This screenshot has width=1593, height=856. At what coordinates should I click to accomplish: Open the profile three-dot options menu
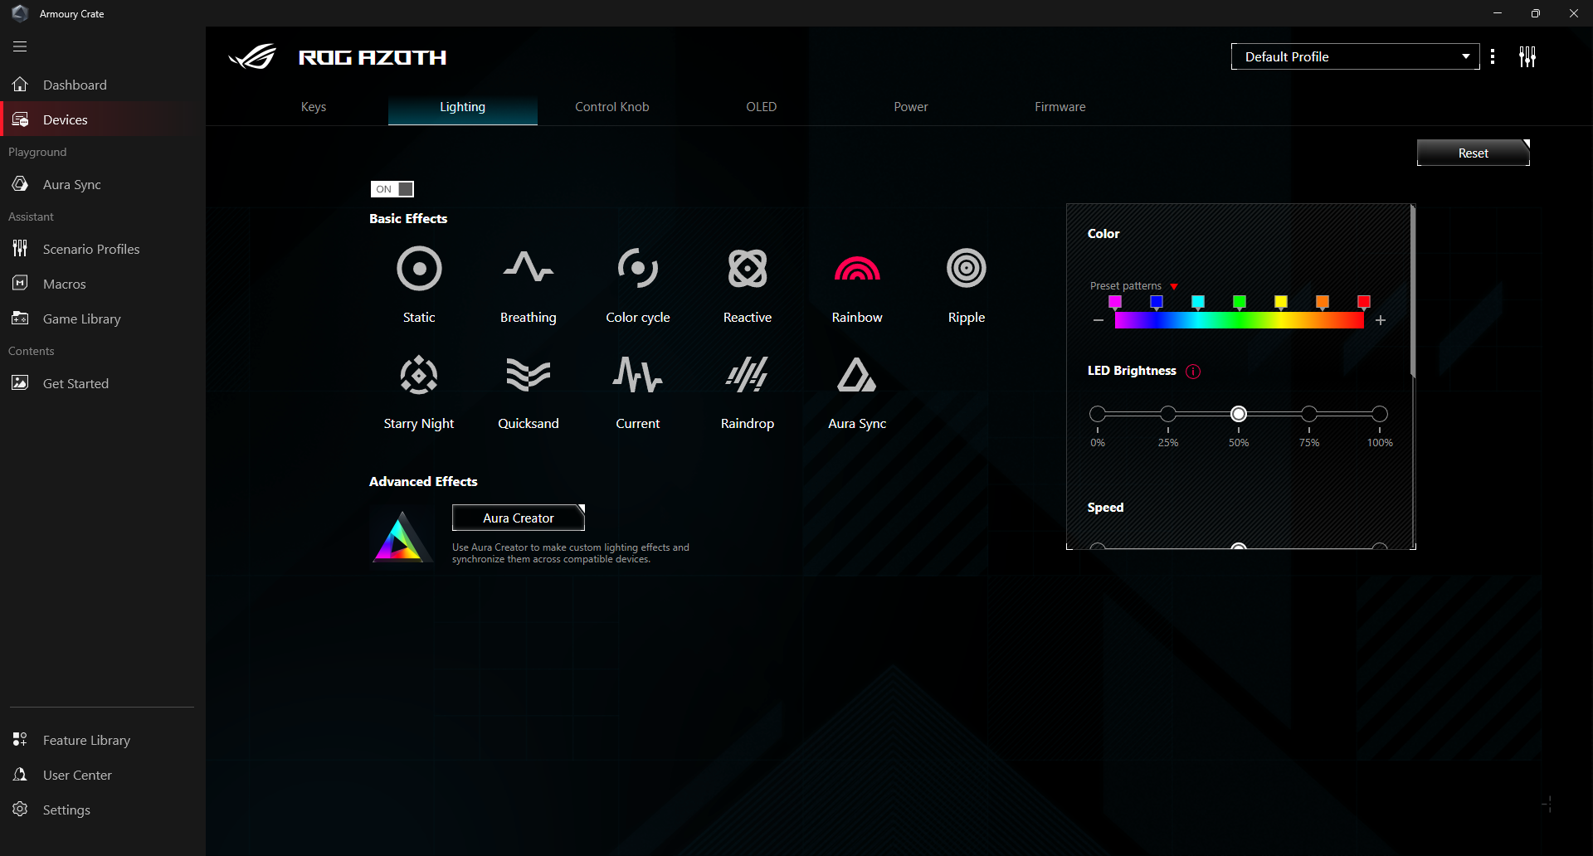pos(1493,56)
